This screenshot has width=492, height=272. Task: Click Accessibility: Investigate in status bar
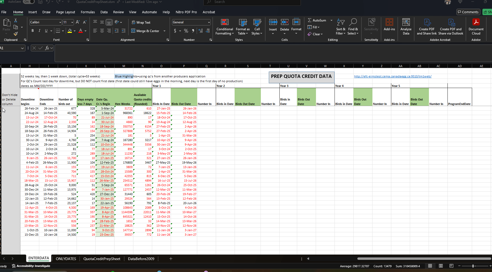pyautogui.click(x=31, y=266)
